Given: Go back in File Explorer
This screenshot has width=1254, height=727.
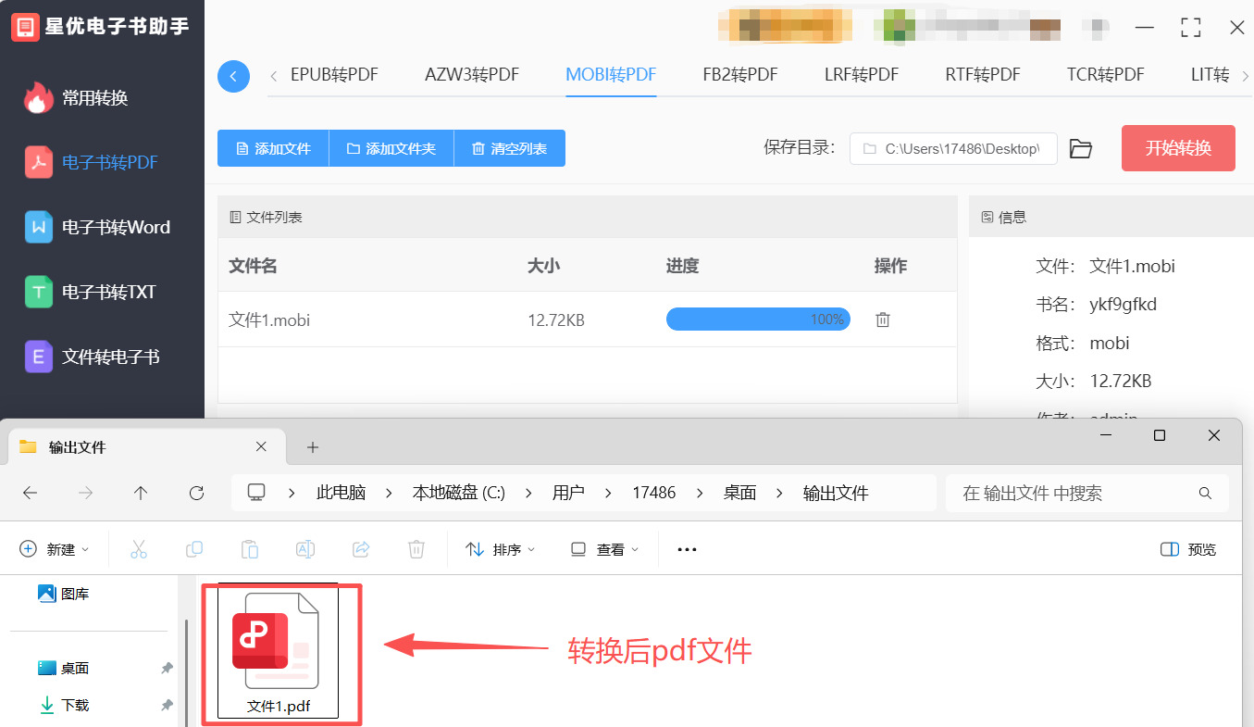Looking at the screenshot, I should coord(30,493).
